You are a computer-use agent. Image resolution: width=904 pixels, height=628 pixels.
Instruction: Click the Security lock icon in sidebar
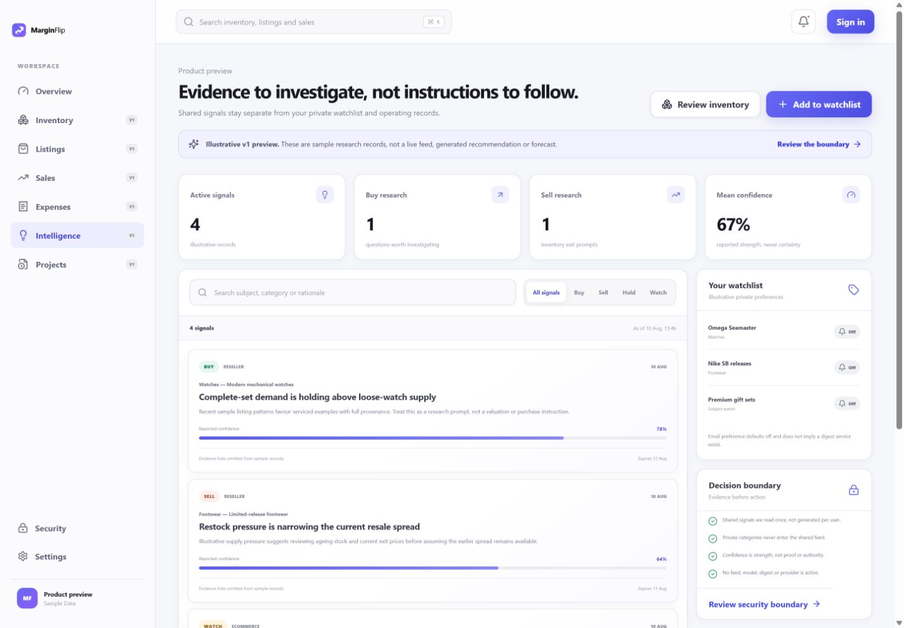pos(23,528)
